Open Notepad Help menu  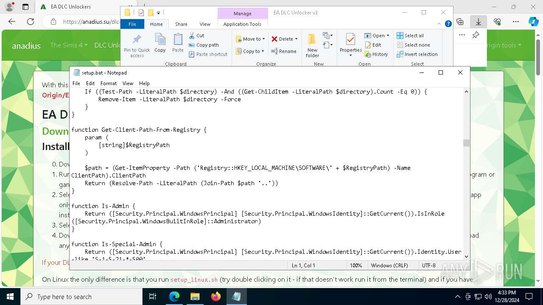[144, 83]
